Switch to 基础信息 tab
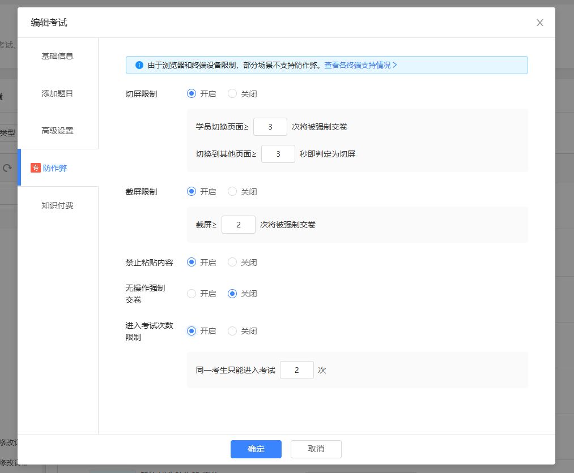The height and width of the screenshot is (473, 574). [x=57, y=56]
